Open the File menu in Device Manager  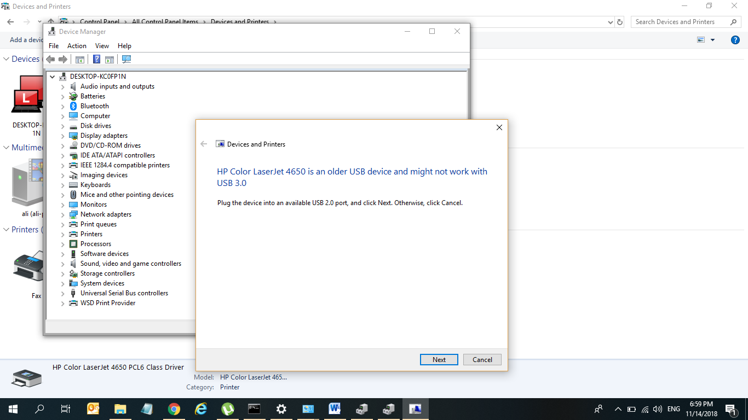54,46
